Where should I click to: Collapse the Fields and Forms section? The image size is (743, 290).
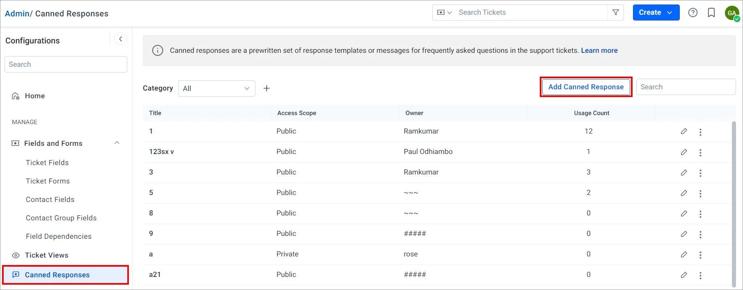(x=117, y=143)
